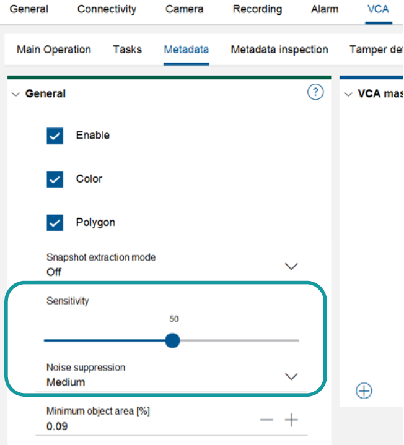Increase minimum object area with plus
This screenshot has height=445, width=404.
coord(291,421)
